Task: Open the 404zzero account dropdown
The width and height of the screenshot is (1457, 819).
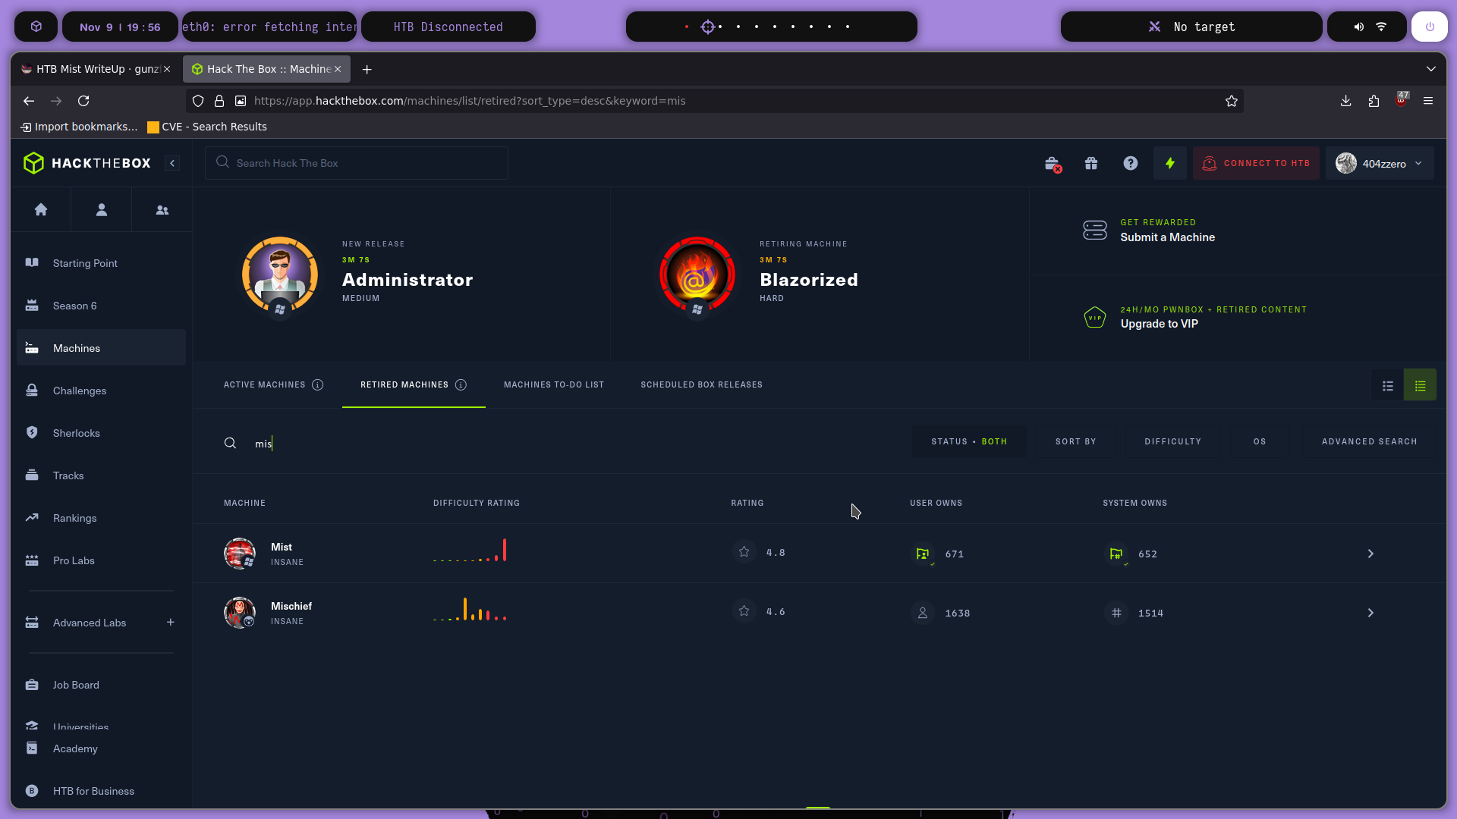Action: (x=1380, y=163)
